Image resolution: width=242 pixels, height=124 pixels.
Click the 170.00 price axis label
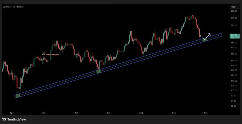234,48
